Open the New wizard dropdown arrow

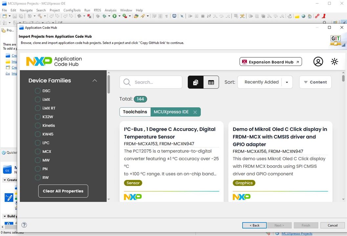(x=10, y=16)
